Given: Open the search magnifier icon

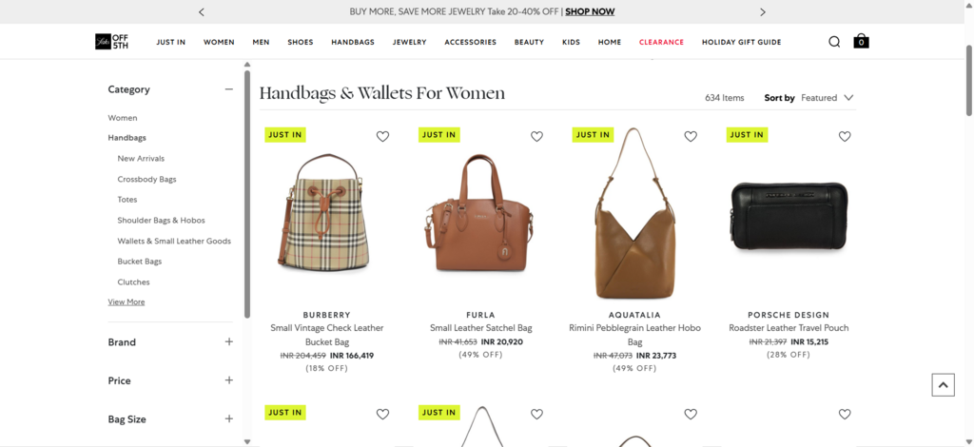Looking at the screenshot, I should click(834, 42).
